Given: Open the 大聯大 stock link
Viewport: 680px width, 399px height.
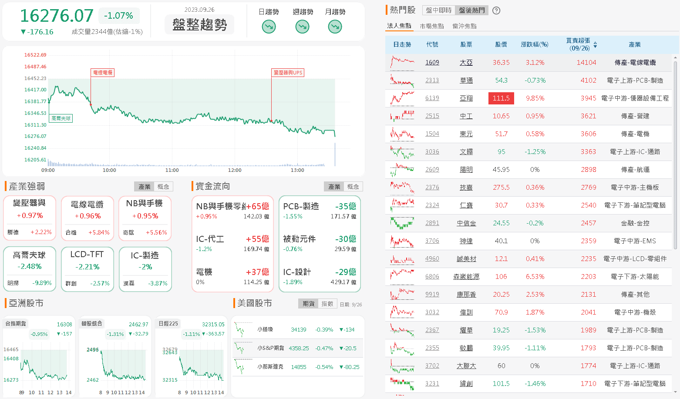Looking at the screenshot, I should (x=466, y=366).
